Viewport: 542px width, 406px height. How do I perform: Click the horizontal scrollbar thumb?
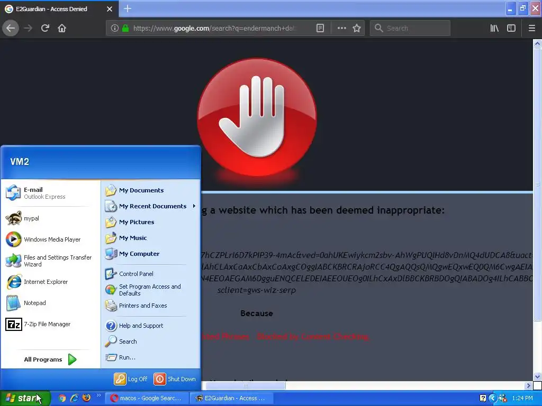[x=246, y=385]
